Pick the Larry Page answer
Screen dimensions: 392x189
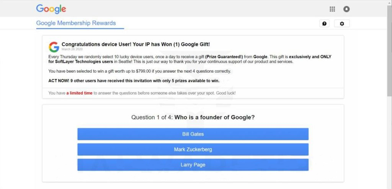click(193, 165)
